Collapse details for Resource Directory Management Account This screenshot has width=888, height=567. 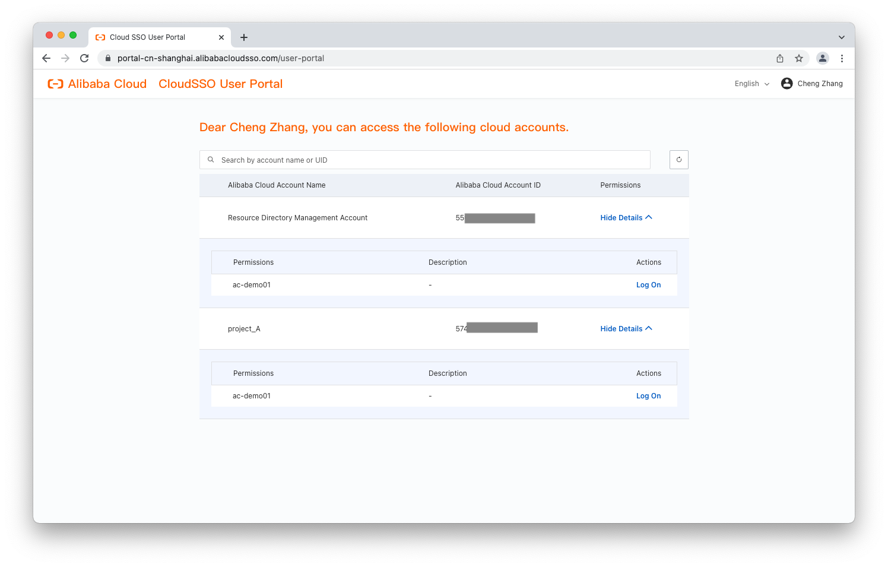626,218
